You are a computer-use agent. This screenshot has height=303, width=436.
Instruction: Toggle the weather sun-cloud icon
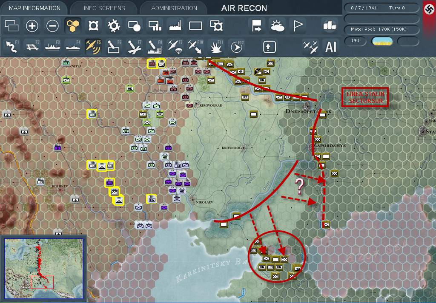(x=277, y=26)
